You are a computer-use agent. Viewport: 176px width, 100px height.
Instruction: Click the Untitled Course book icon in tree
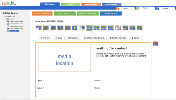[6, 17]
